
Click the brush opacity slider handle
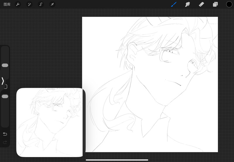click(x=5, y=96)
